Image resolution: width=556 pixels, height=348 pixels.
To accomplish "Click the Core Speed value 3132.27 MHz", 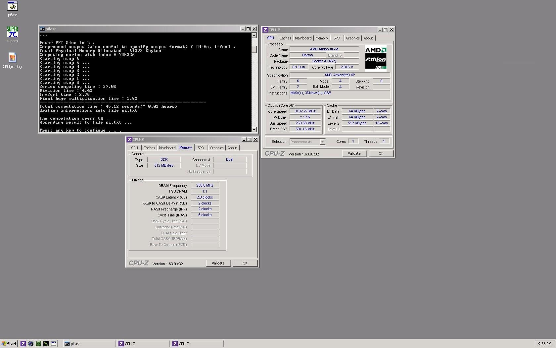I will point(305,111).
